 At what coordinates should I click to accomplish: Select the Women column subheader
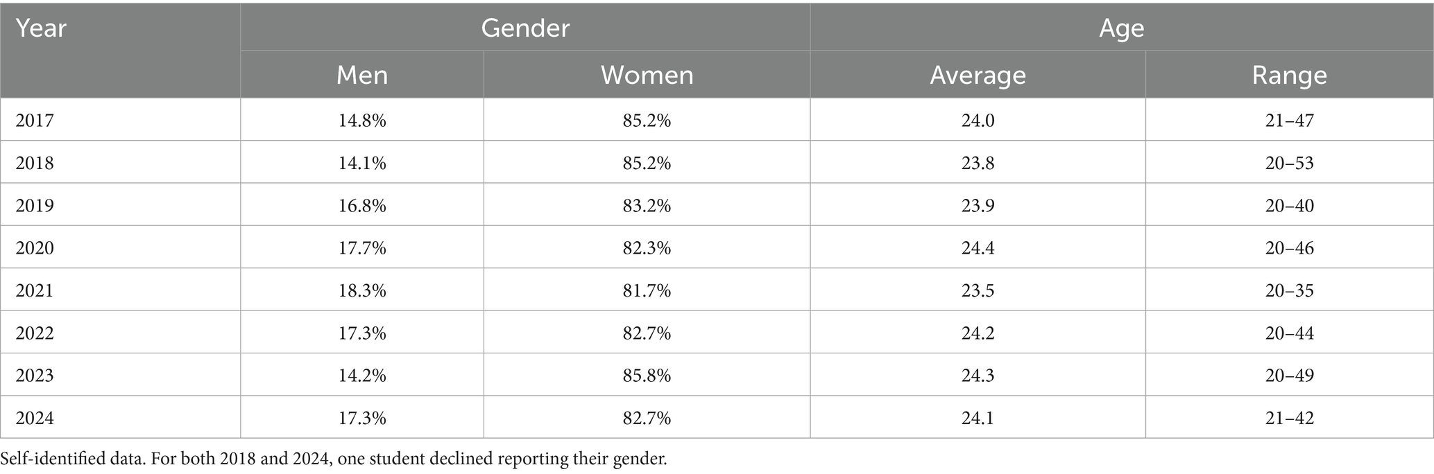[647, 75]
